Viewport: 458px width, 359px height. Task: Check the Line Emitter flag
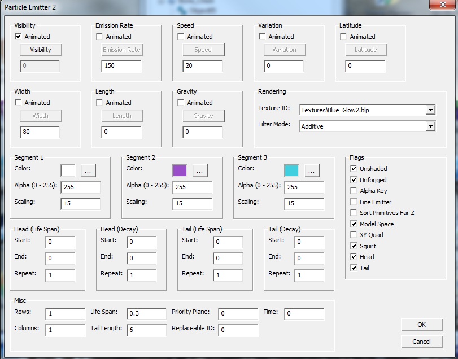[x=354, y=202]
